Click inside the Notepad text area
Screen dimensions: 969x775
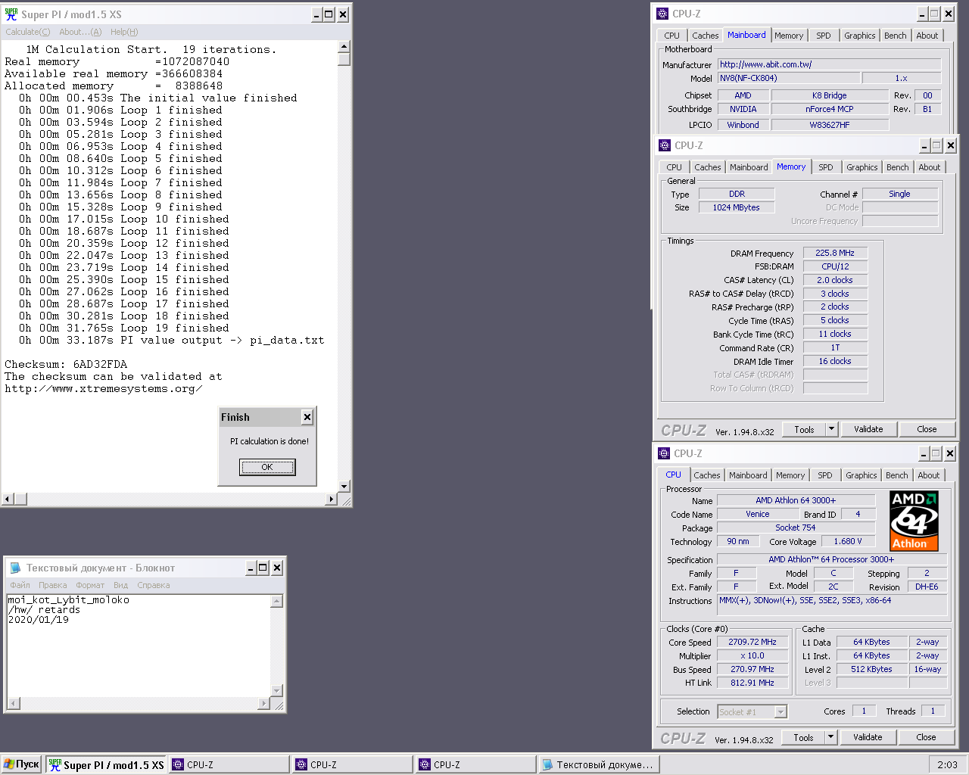139,646
